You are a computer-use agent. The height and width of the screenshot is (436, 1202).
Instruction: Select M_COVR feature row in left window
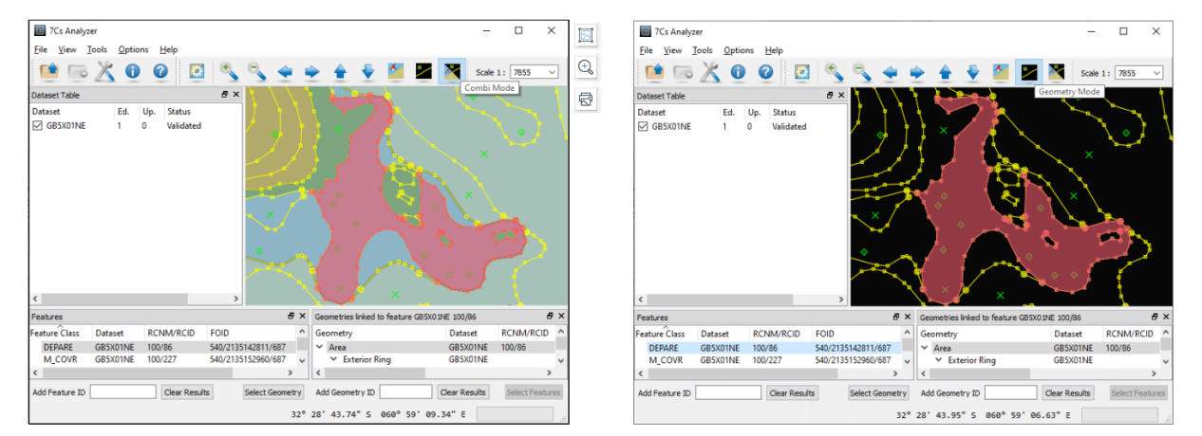coord(167,360)
